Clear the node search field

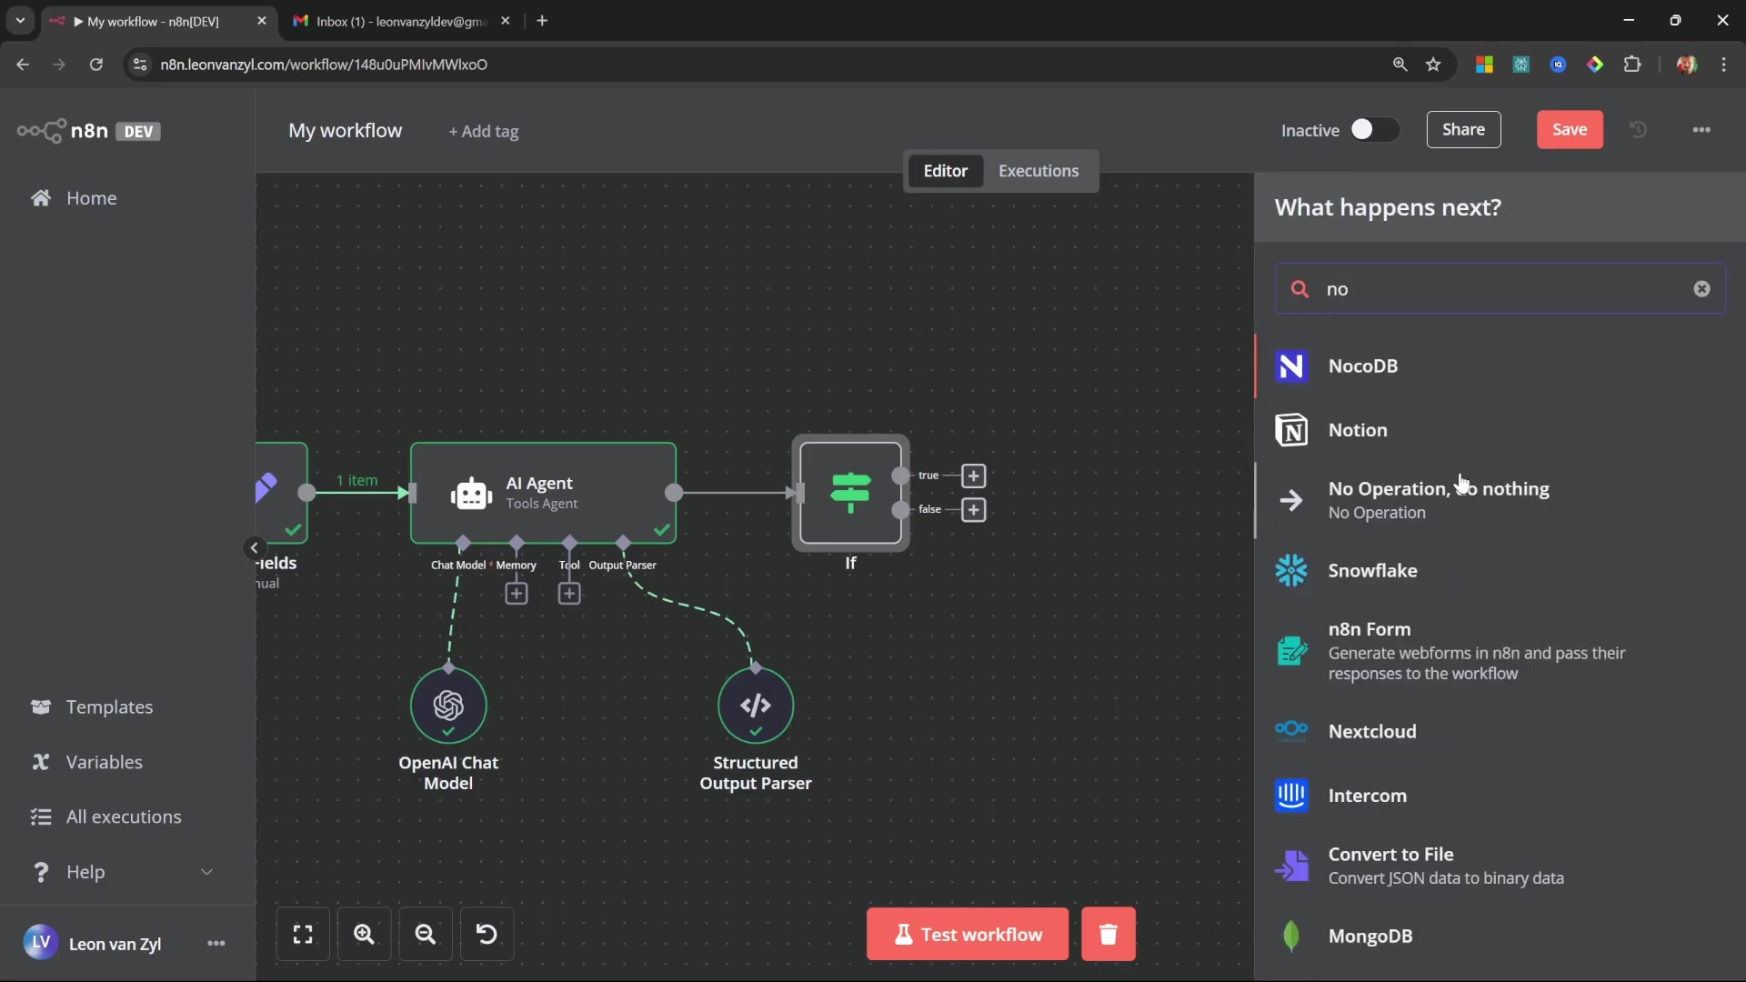(x=1701, y=289)
